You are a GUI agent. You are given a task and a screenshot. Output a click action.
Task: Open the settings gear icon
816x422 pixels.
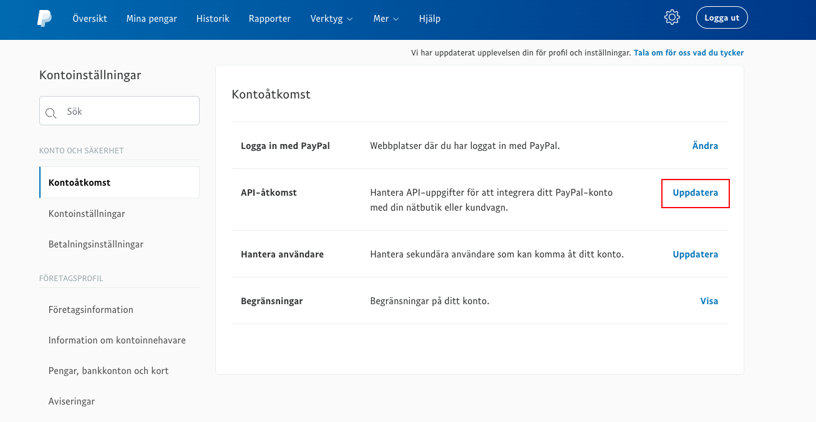(x=672, y=17)
